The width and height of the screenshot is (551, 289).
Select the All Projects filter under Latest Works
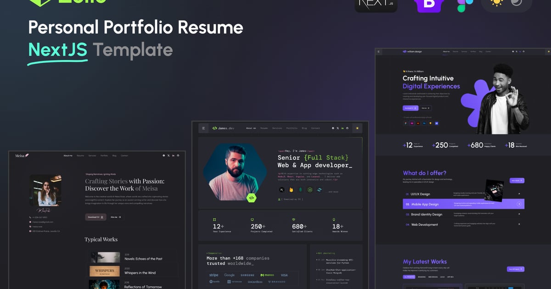point(409,277)
